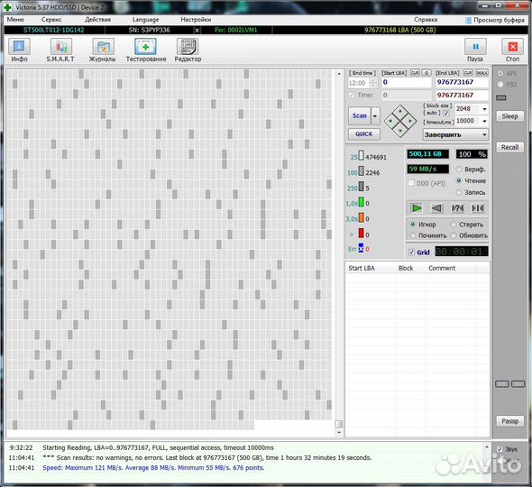Click the green play arrow button
The height and width of the screenshot is (487, 532).
point(417,208)
